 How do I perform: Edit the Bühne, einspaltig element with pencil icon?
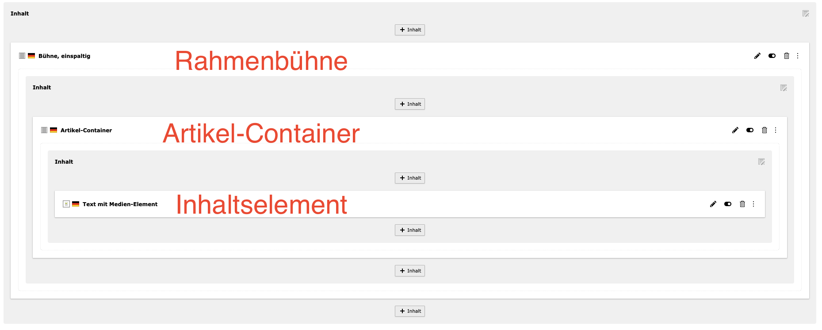tap(757, 56)
